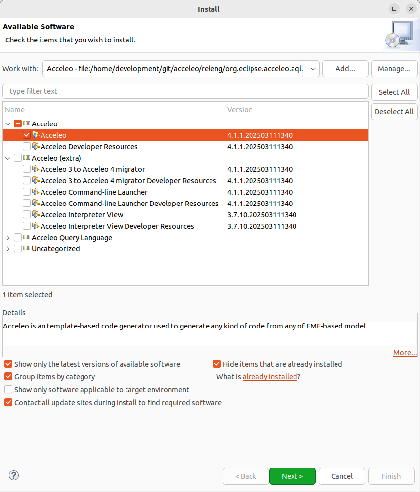This screenshot has height=492, width=420.
Task: Click the Acceleo 3 to 4 migrator icon
Action: pyautogui.click(x=36, y=169)
